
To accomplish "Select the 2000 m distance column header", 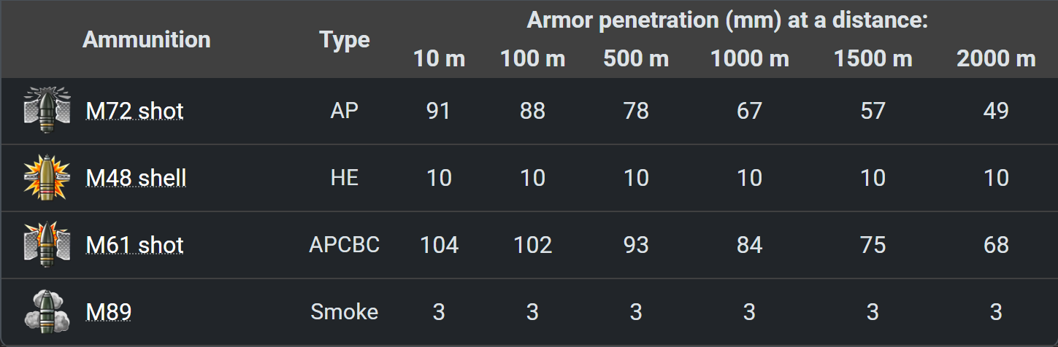I will [996, 59].
